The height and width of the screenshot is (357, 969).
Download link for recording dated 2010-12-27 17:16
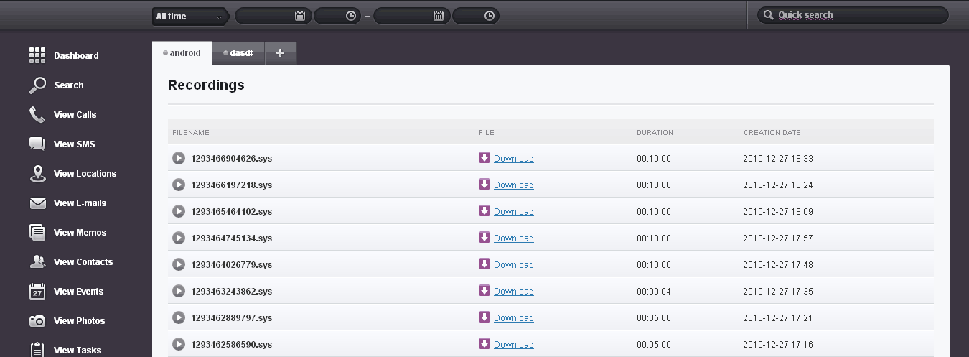click(x=514, y=345)
